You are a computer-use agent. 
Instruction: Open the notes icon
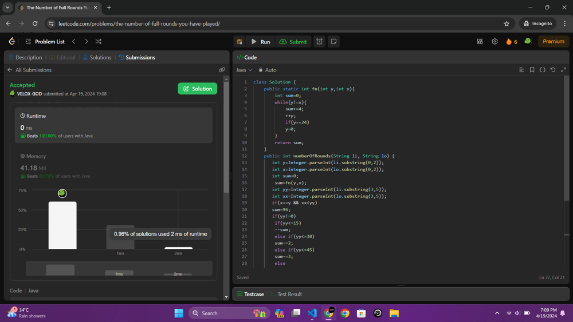(333, 42)
